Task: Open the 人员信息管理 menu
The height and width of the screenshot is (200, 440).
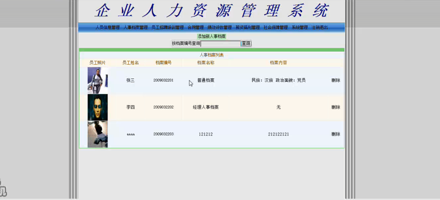Action: pos(107,27)
